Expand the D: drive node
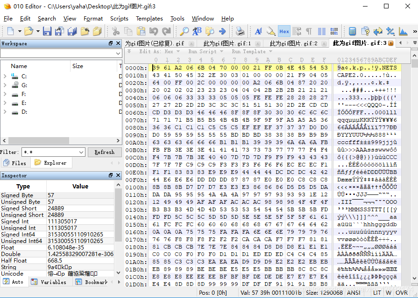This screenshot has width=418, height=298. tap(5, 112)
